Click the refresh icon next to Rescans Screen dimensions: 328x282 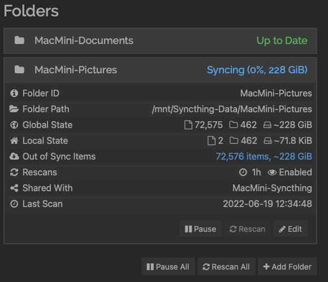pos(14,172)
